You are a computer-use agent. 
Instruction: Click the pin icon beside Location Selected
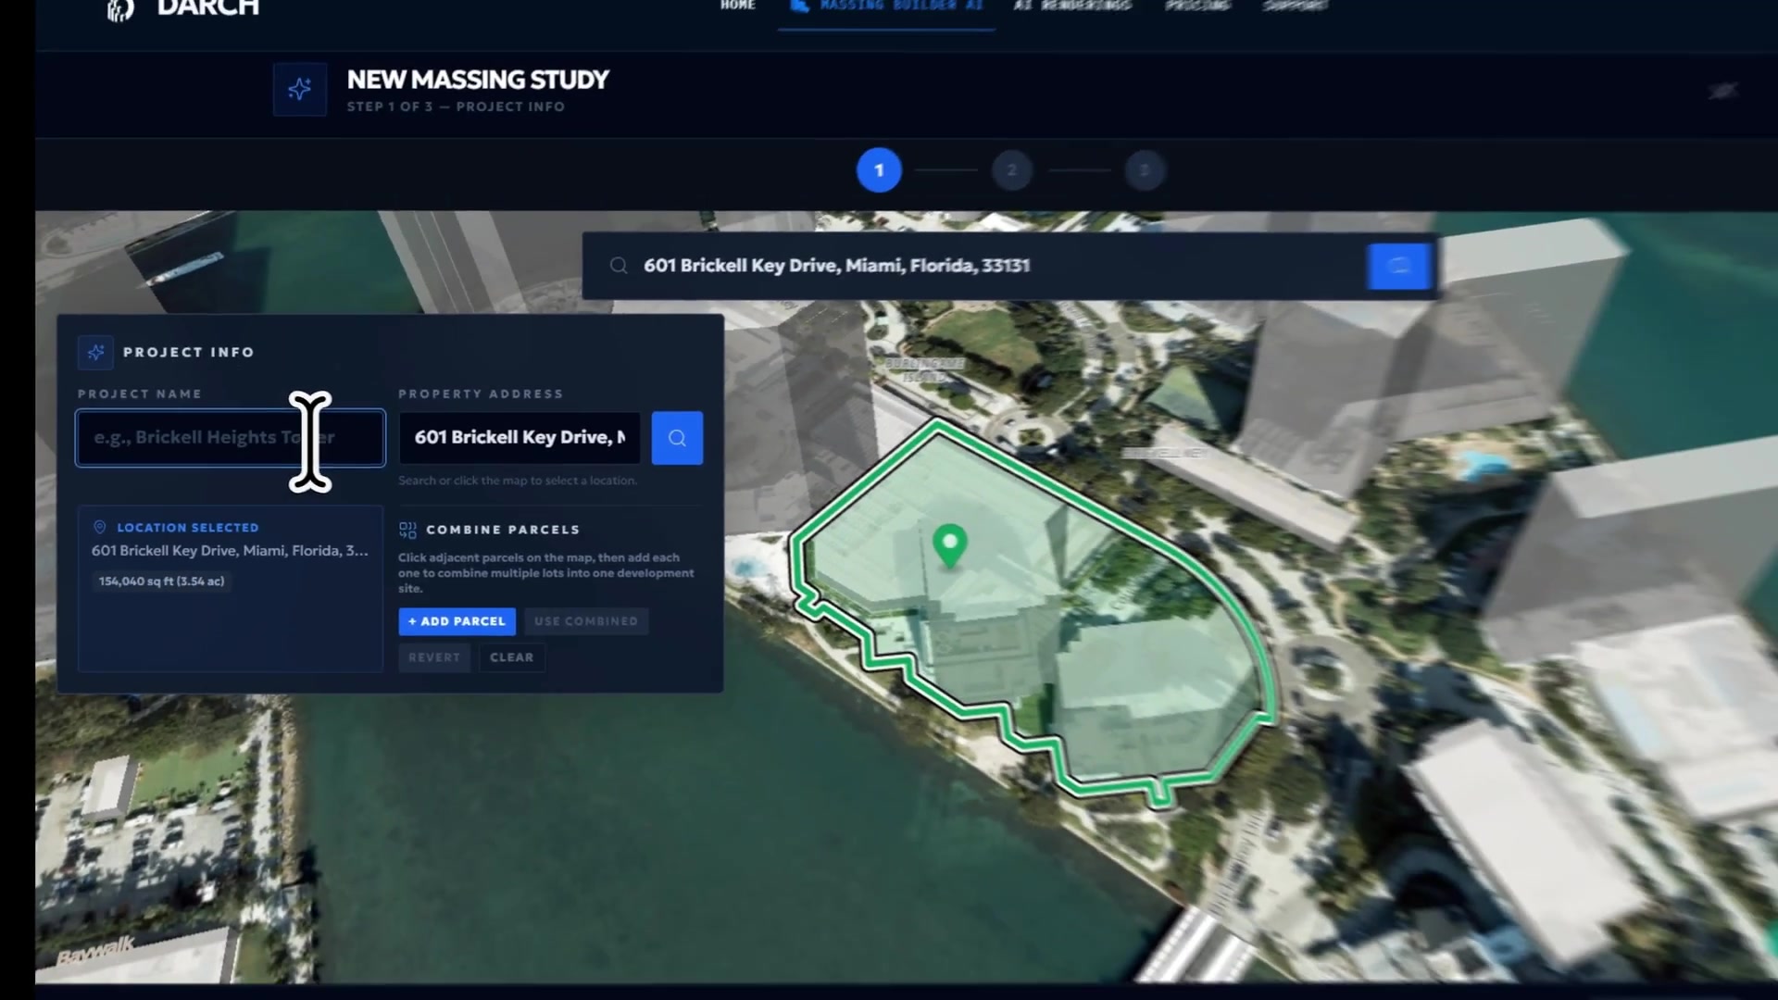tap(100, 527)
